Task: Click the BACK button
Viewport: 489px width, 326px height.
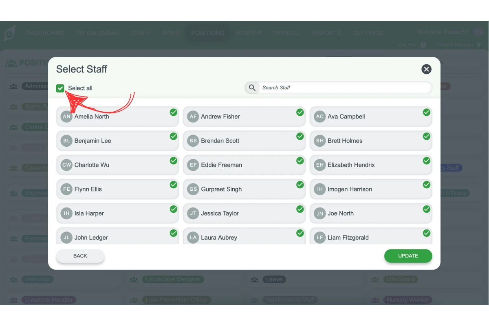Action: tap(80, 256)
